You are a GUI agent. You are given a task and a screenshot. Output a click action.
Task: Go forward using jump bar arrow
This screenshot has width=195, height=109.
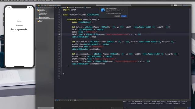point(58,8)
